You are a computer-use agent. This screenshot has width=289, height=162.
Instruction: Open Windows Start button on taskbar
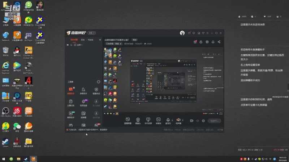[4, 159]
